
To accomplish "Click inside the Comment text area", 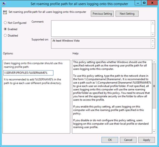I will (101, 29).
